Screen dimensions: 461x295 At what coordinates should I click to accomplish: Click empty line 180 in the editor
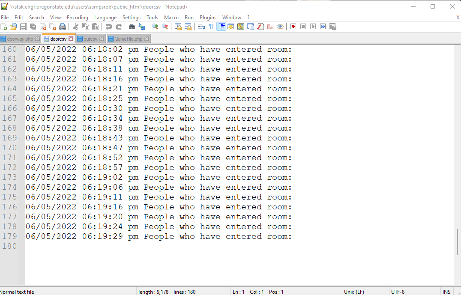tap(171, 246)
